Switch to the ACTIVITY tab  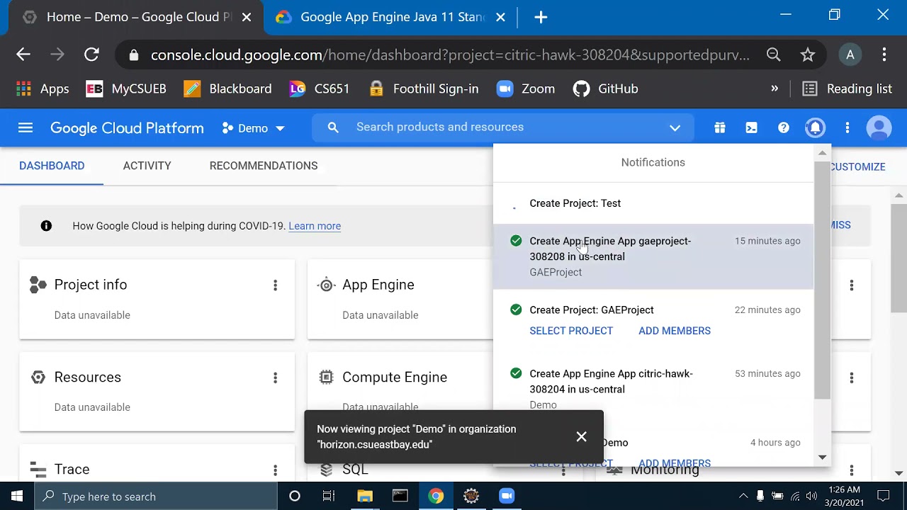pos(147,166)
